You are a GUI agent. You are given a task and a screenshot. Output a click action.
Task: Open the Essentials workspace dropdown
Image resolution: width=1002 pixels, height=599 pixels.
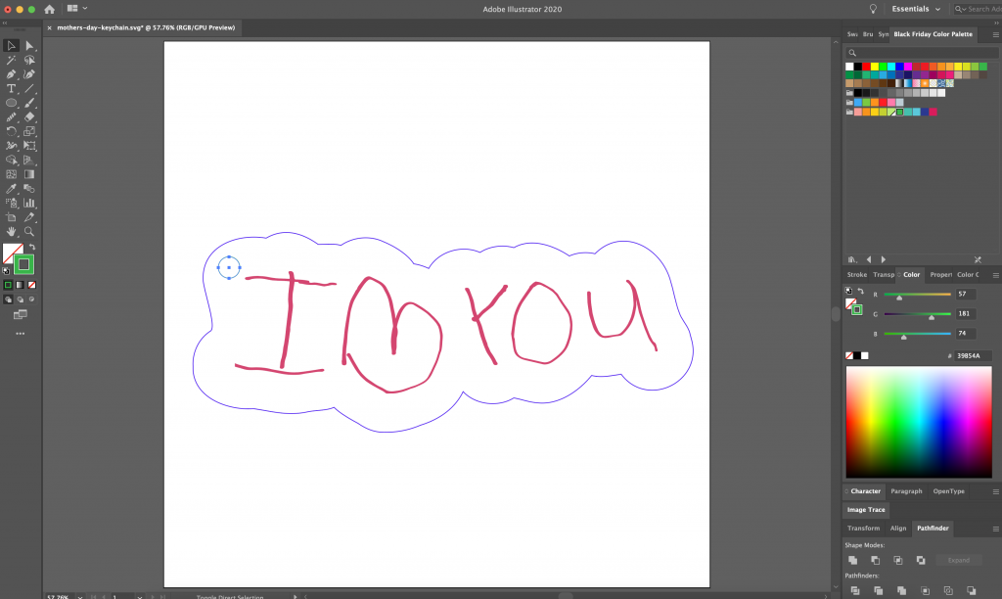point(916,9)
